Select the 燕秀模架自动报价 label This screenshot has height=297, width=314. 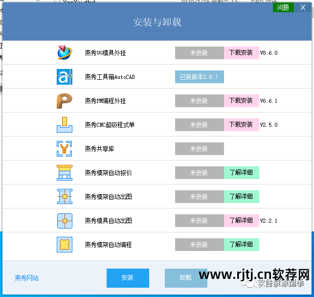pos(109,173)
